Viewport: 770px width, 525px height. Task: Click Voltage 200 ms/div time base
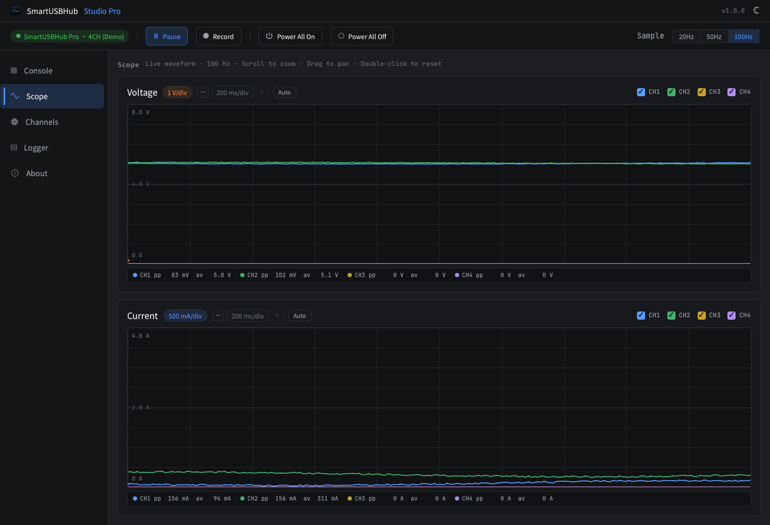coord(233,93)
